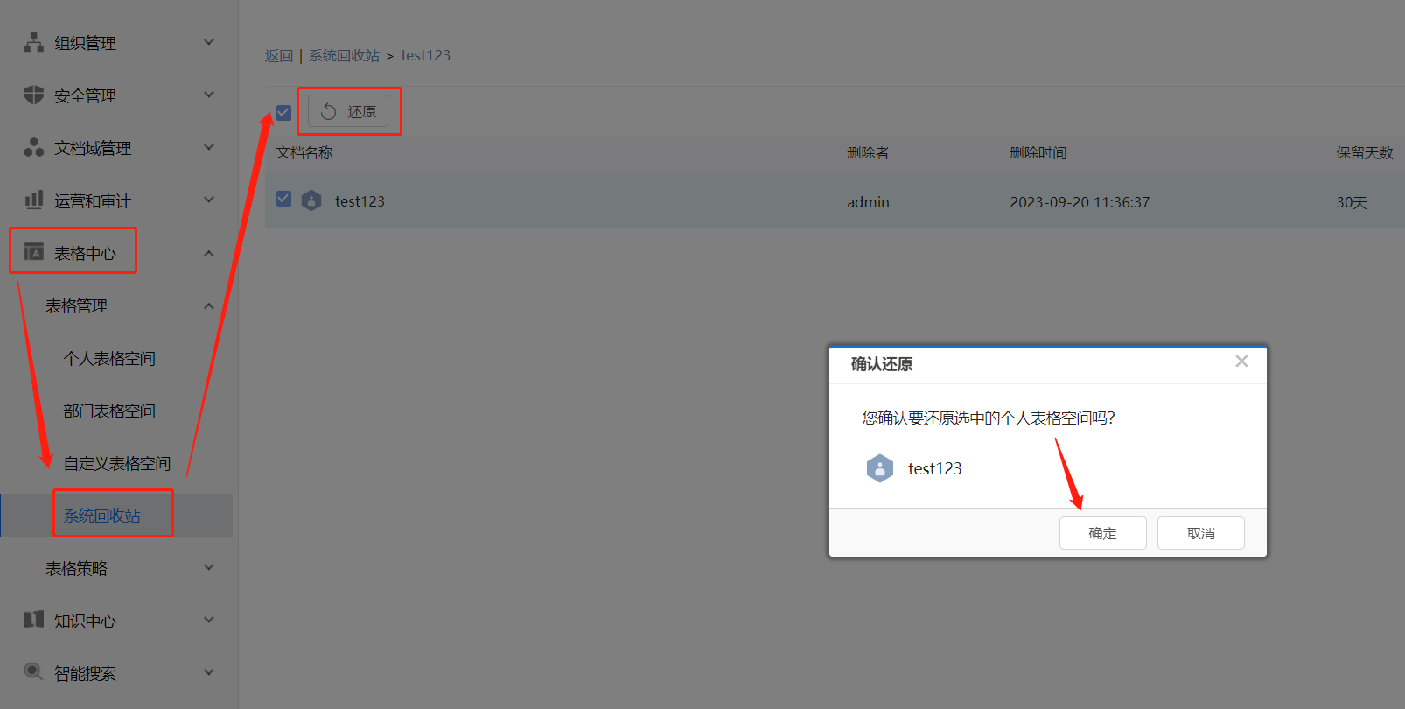Click the 知识中心 menu label

click(x=85, y=621)
